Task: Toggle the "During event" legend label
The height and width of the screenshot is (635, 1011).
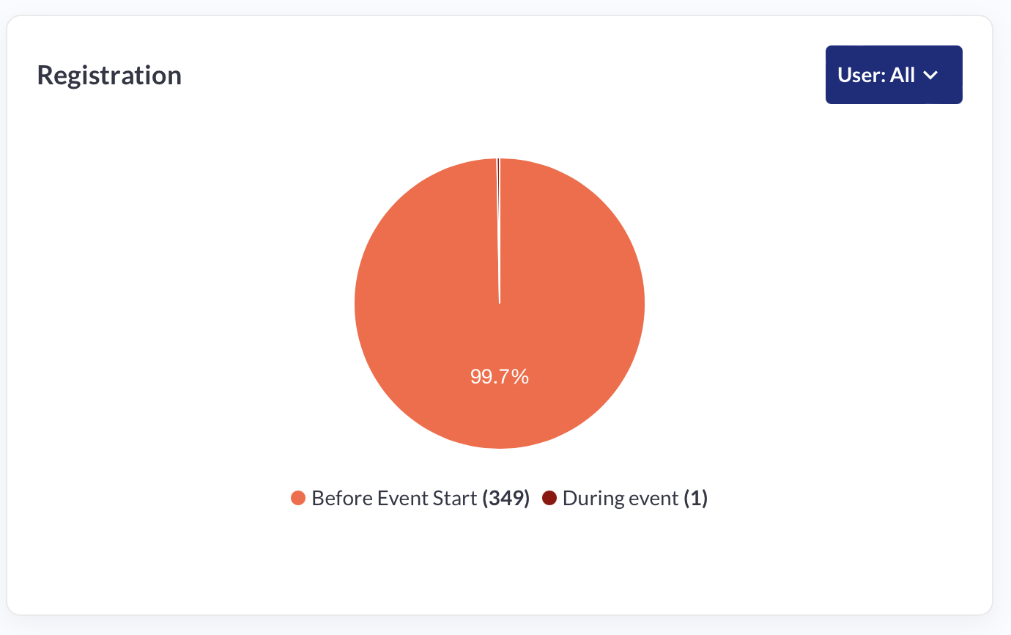Action: point(620,499)
